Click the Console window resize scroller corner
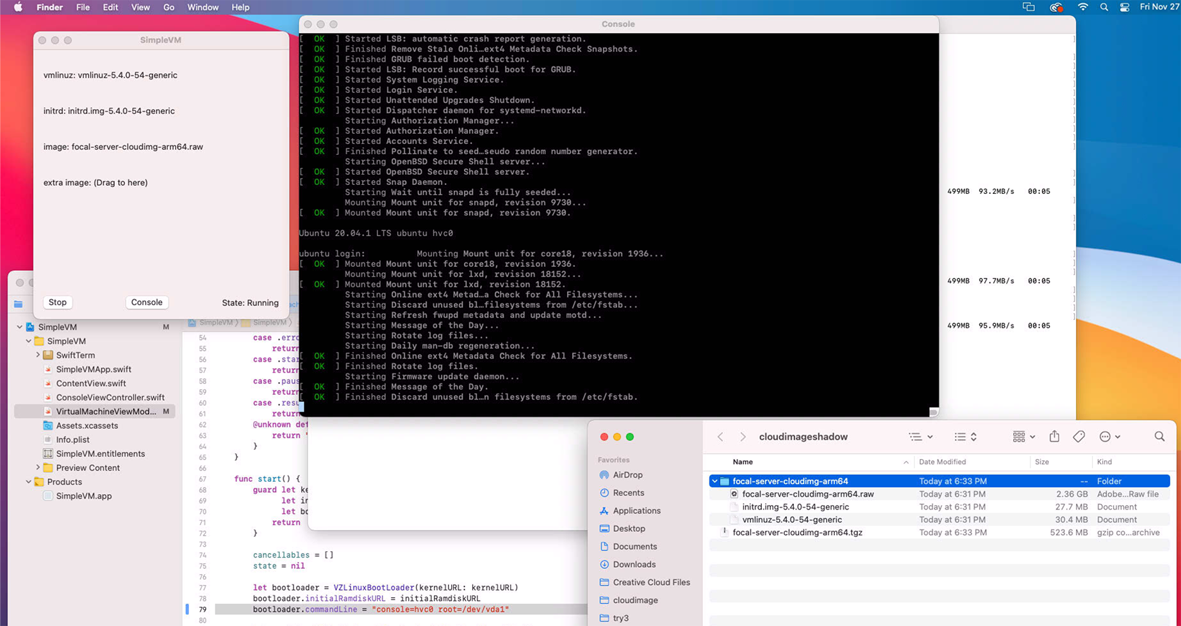The height and width of the screenshot is (626, 1181). click(934, 412)
